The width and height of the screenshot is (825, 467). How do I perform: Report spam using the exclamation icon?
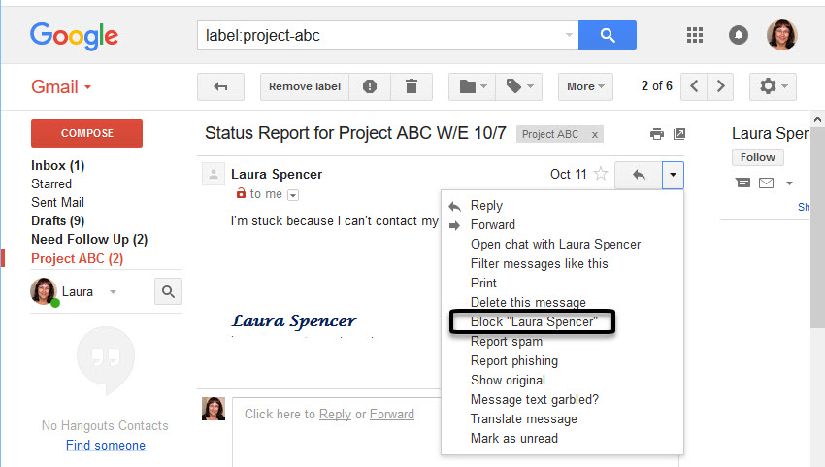pos(370,86)
